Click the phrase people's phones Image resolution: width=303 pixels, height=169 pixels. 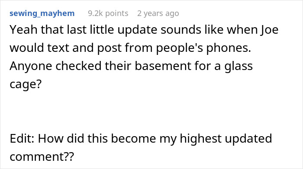[203, 48]
